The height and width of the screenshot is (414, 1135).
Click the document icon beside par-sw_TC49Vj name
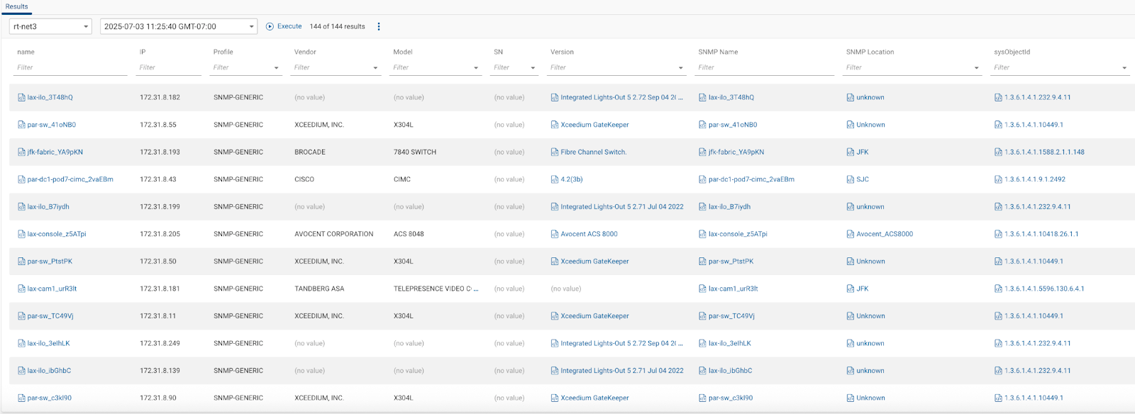tap(21, 316)
